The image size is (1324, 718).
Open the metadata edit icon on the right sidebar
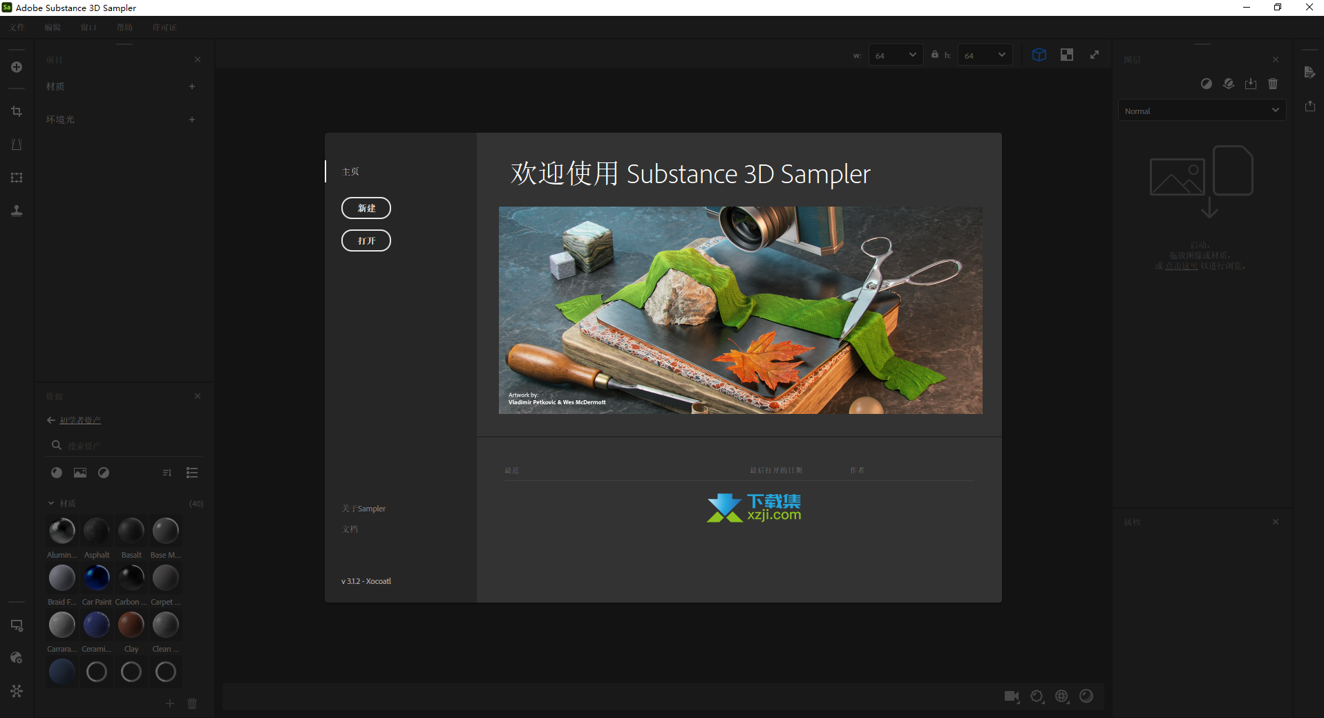point(1309,73)
